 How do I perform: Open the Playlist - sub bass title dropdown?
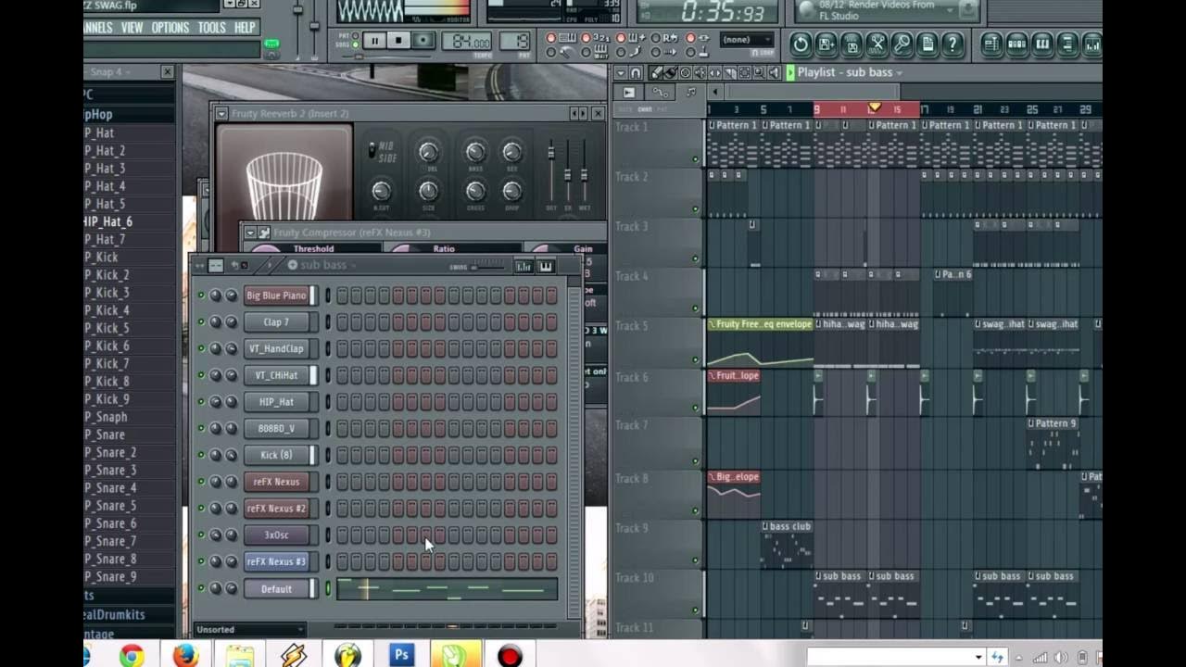click(x=850, y=72)
